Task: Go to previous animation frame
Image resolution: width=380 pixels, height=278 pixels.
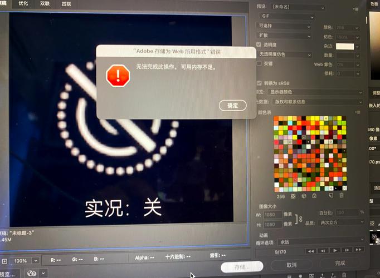Action: point(323,251)
